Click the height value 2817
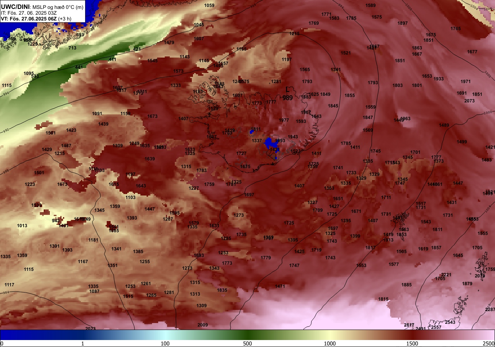This screenshot has width=495, height=347. point(409,325)
